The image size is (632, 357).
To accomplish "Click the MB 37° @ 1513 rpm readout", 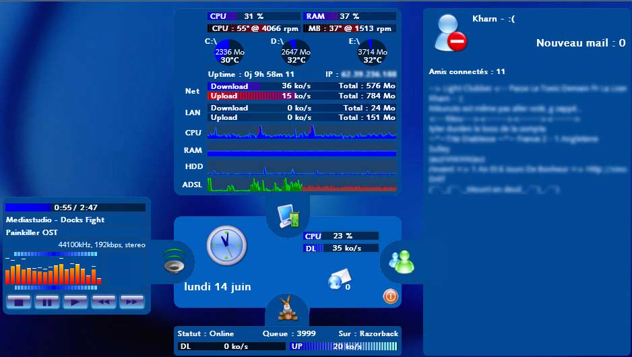I will pyautogui.click(x=350, y=28).
